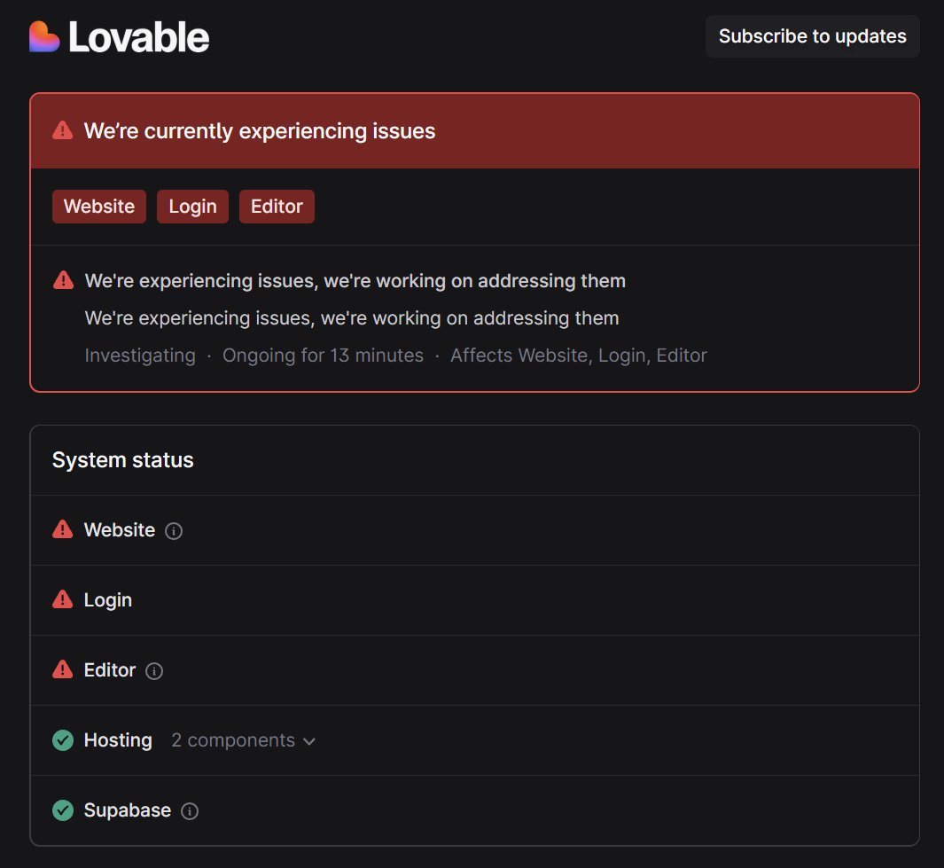Viewport: 944px width, 868px height.
Task: Click the Hosting row label
Action: [x=118, y=740]
